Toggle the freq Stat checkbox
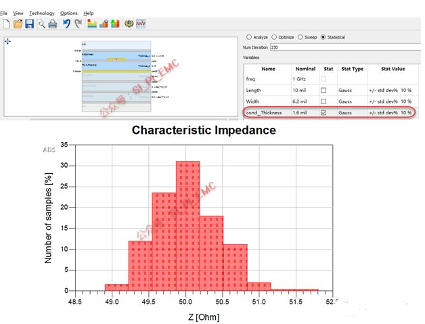The width and height of the screenshot is (425, 324). pyautogui.click(x=323, y=79)
